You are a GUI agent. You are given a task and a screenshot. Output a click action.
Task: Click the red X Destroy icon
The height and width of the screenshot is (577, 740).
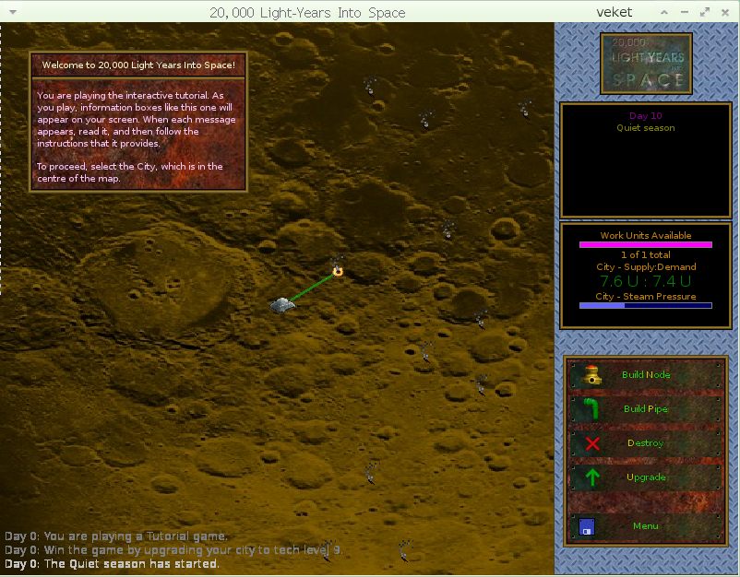pos(592,443)
